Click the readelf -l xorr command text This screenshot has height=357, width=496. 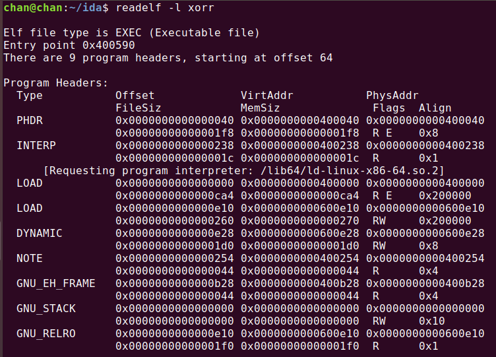point(165,8)
